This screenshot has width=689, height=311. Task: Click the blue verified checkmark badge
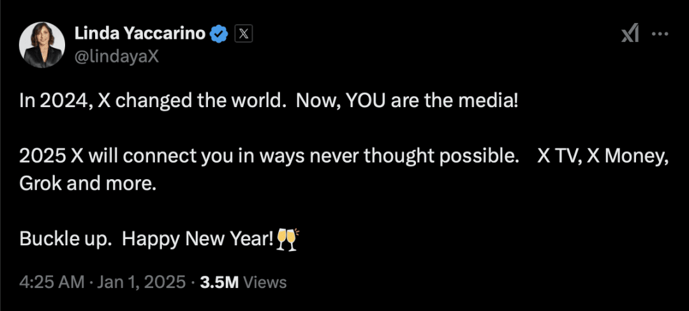[219, 34]
